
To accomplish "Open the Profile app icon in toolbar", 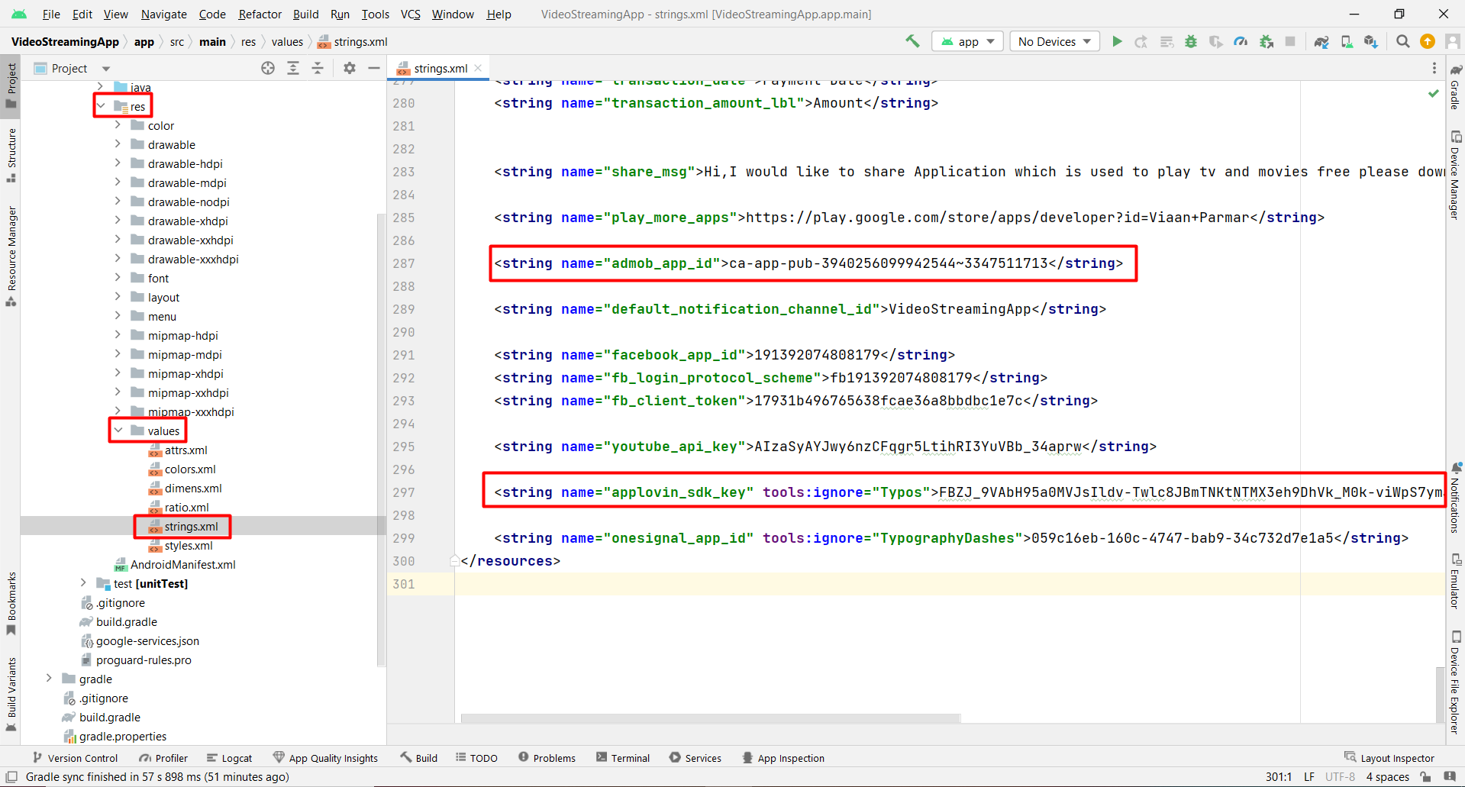I will (x=1241, y=41).
